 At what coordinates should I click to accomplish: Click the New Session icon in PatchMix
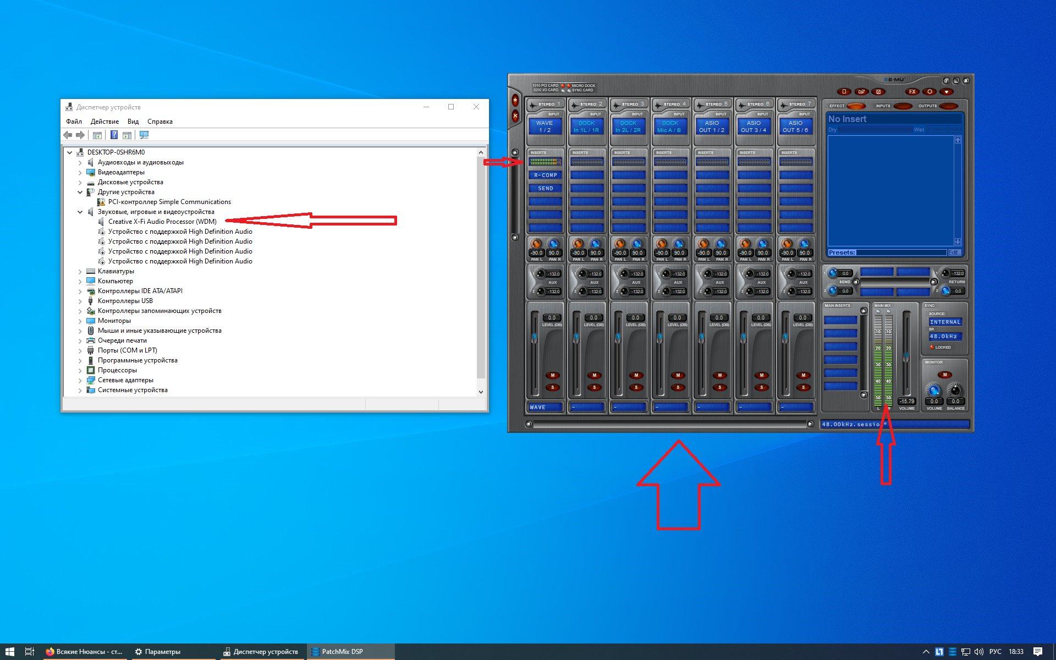[x=844, y=92]
